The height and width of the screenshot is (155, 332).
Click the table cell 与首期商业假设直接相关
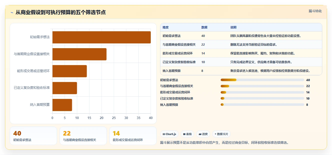(179, 45)
